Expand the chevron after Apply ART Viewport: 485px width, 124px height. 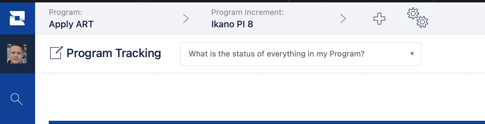[x=186, y=19]
